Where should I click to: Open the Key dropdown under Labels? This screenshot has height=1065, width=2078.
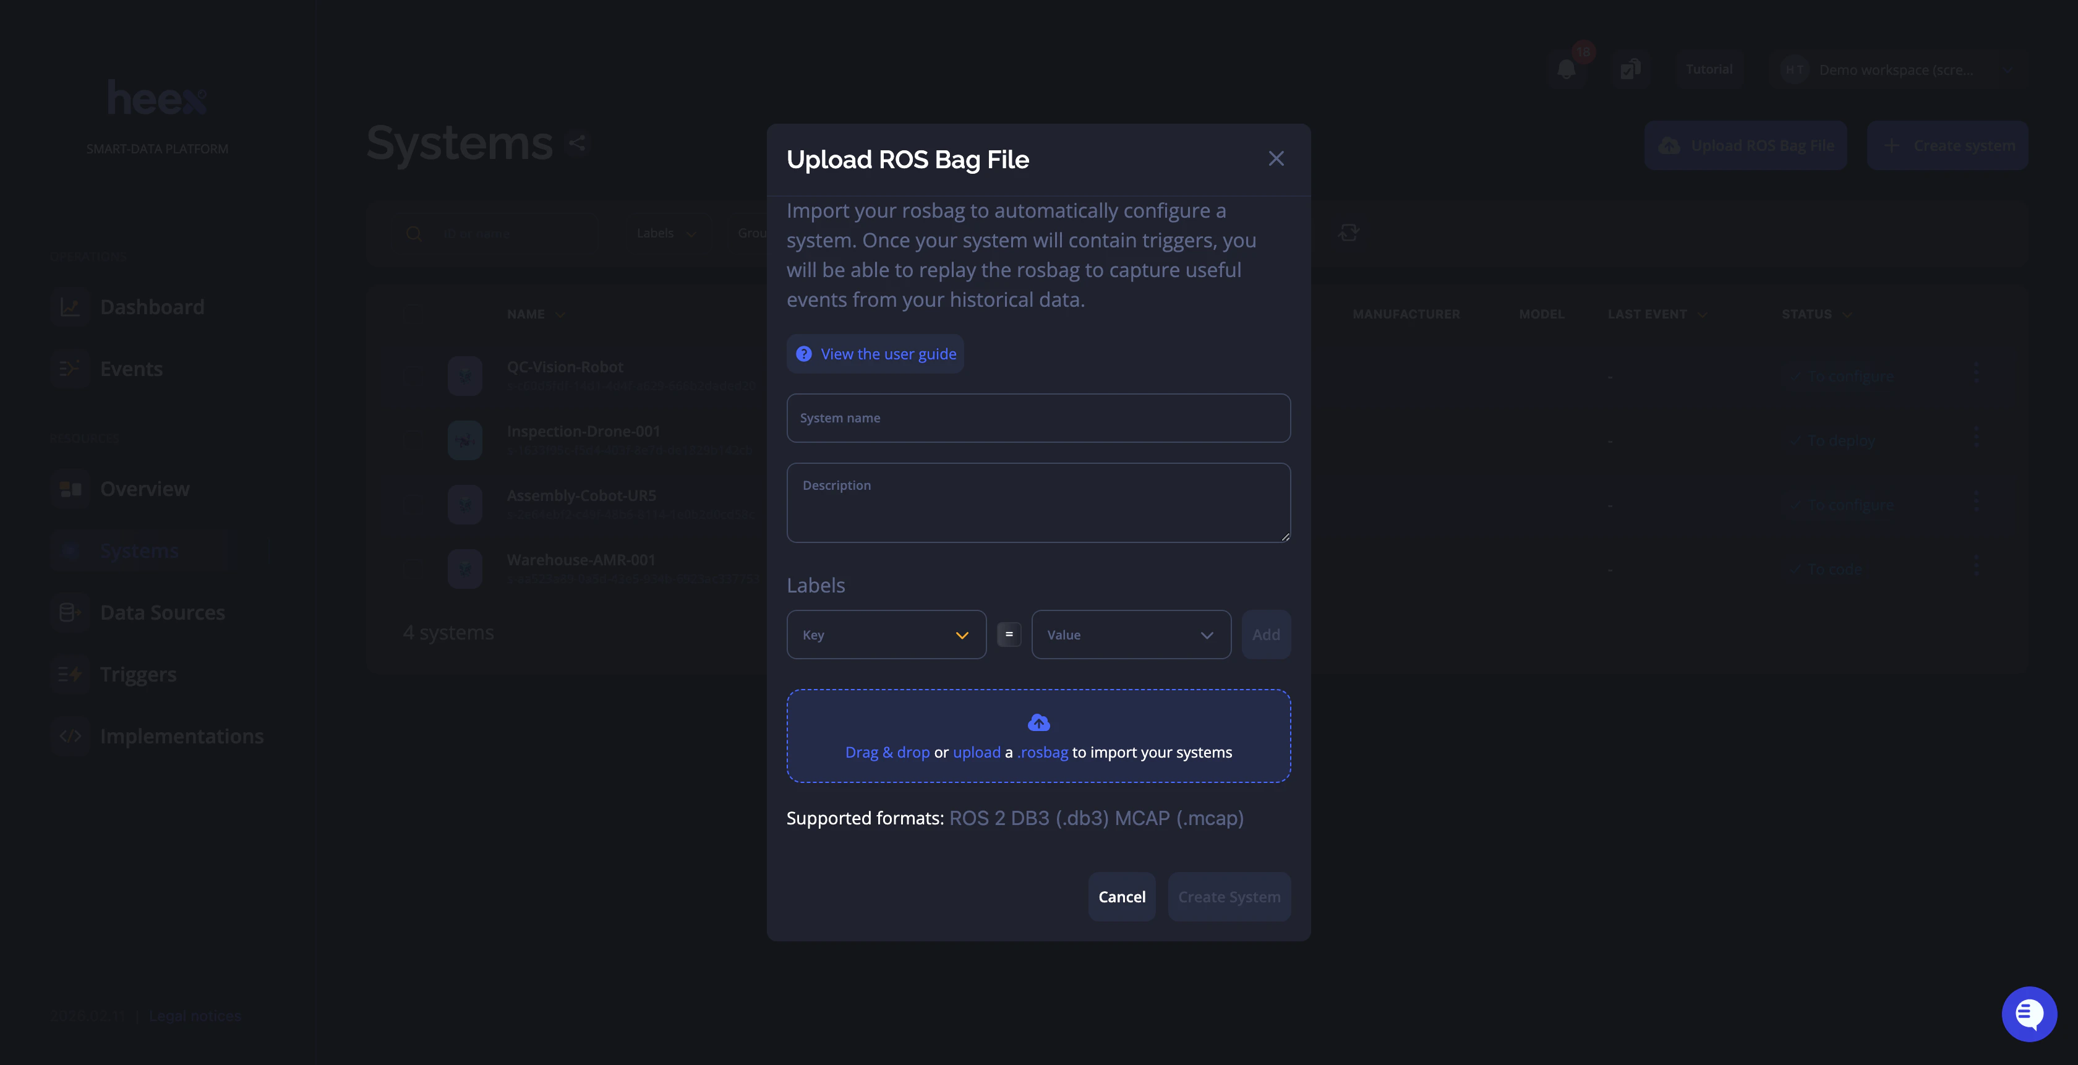coord(886,634)
